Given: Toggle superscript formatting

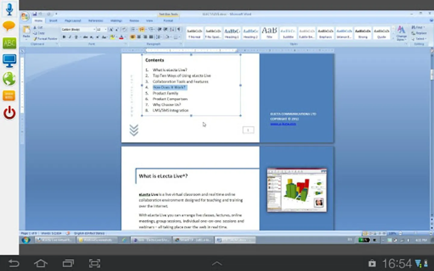Looking at the screenshot, I should (x=98, y=37).
